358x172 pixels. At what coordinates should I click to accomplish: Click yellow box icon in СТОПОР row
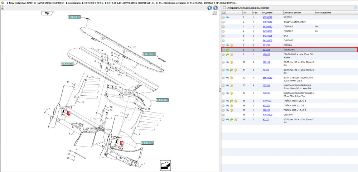pos(232,54)
